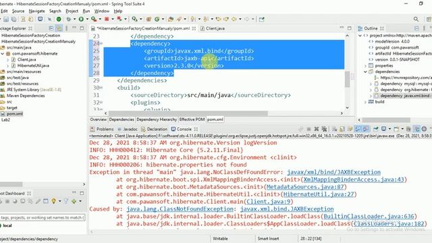The width and height of the screenshot is (432, 243).
Task: Collapse the dependency fold on line 24
Action: click(x=101, y=43)
